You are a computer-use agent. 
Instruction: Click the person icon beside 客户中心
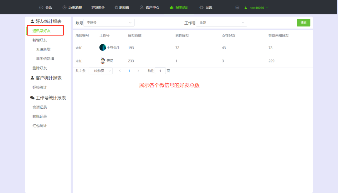coord(142,7)
